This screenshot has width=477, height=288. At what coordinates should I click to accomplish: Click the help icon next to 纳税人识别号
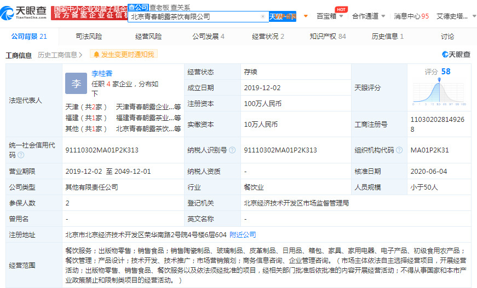232,150
